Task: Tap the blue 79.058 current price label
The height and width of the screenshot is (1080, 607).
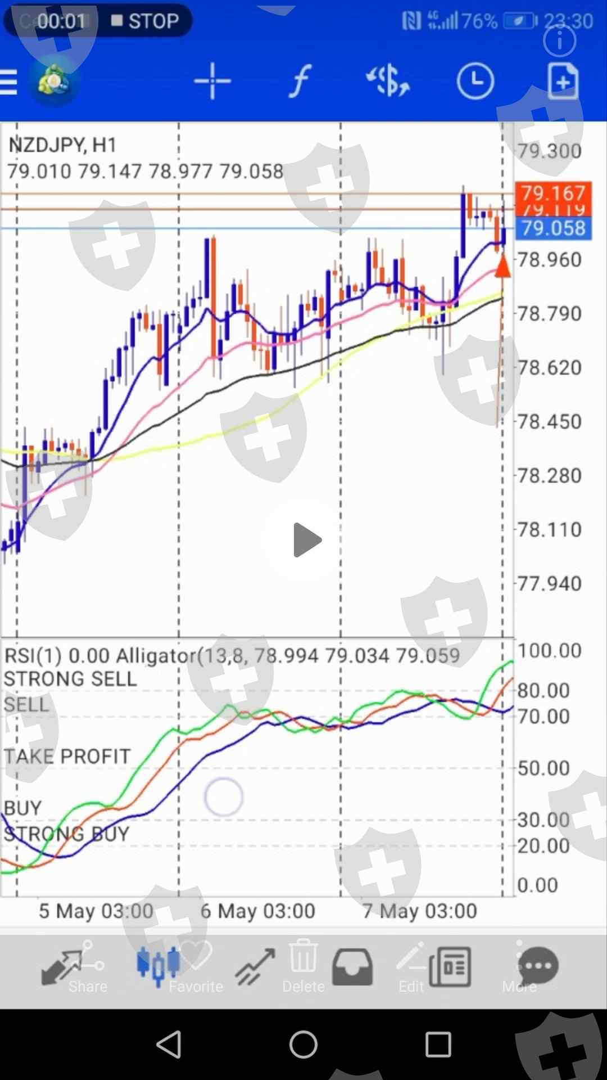Action: (x=553, y=228)
